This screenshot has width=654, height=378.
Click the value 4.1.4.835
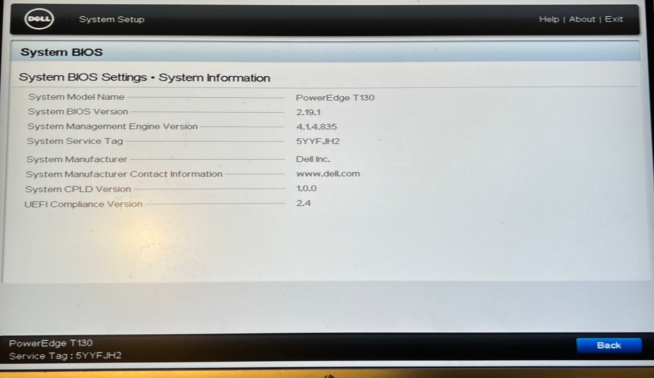click(317, 127)
